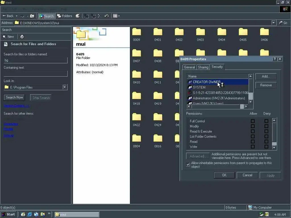
Task: Uncheck Allow inheritable permissions from parent
Action: pyautogui.click(x=188, y=164)
